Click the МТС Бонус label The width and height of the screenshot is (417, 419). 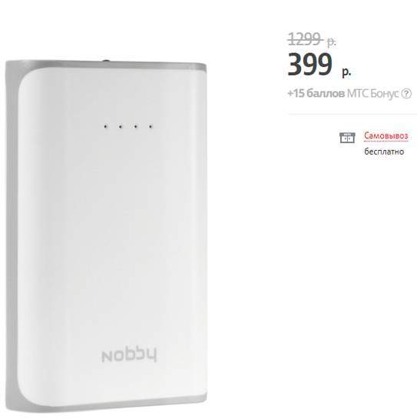(372, 94)
